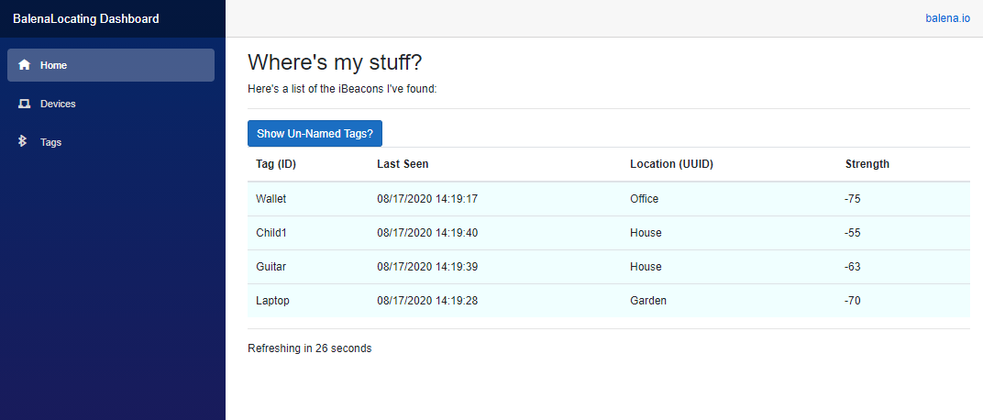Open the Home menu item
983x420 pixels.
[x=110, y=65]
